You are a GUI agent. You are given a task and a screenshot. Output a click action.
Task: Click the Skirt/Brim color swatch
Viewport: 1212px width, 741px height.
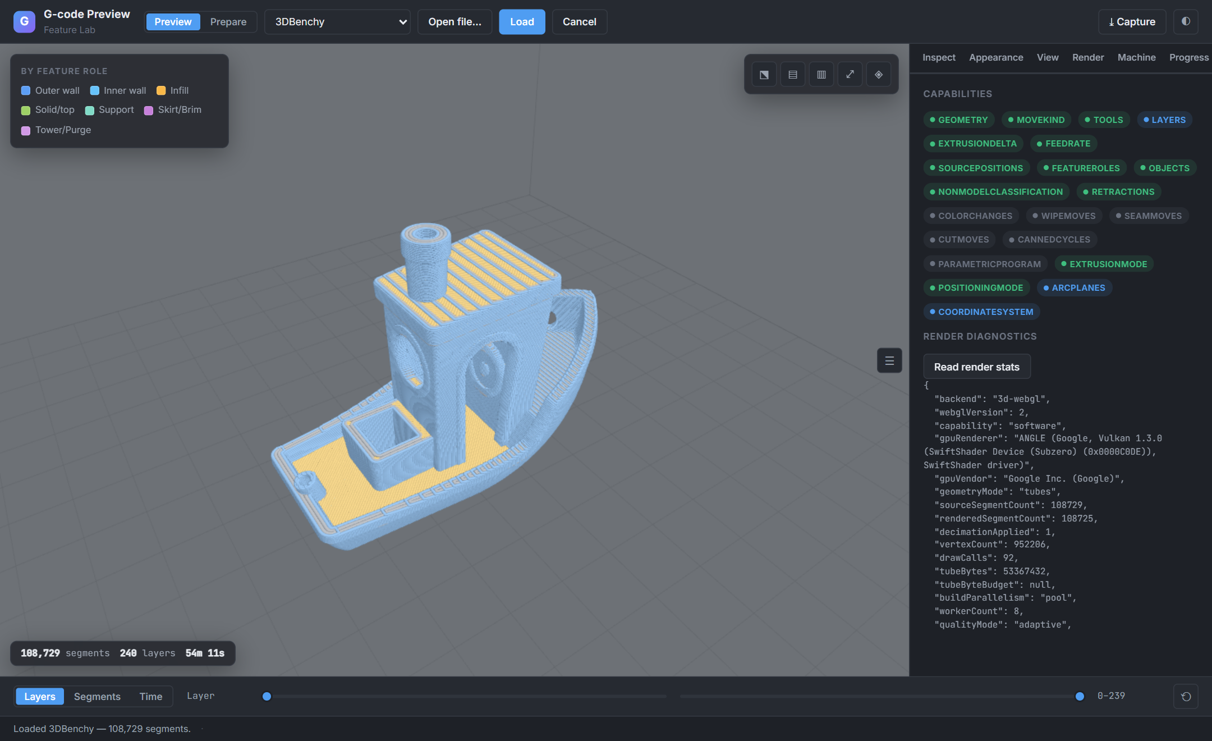click(149, 110)
